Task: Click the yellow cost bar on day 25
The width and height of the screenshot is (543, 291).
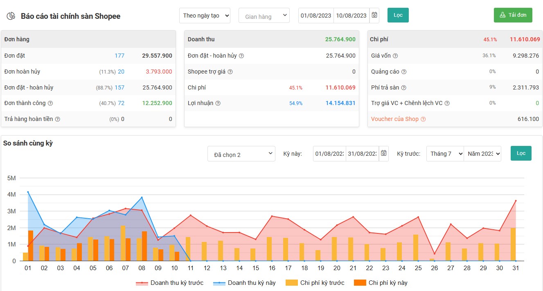Action: coord(416,248)
